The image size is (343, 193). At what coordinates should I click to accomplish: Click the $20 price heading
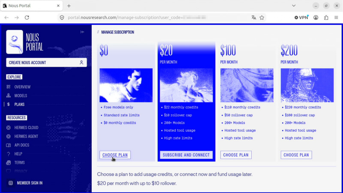pyautogui.click(x=166, y=50)
